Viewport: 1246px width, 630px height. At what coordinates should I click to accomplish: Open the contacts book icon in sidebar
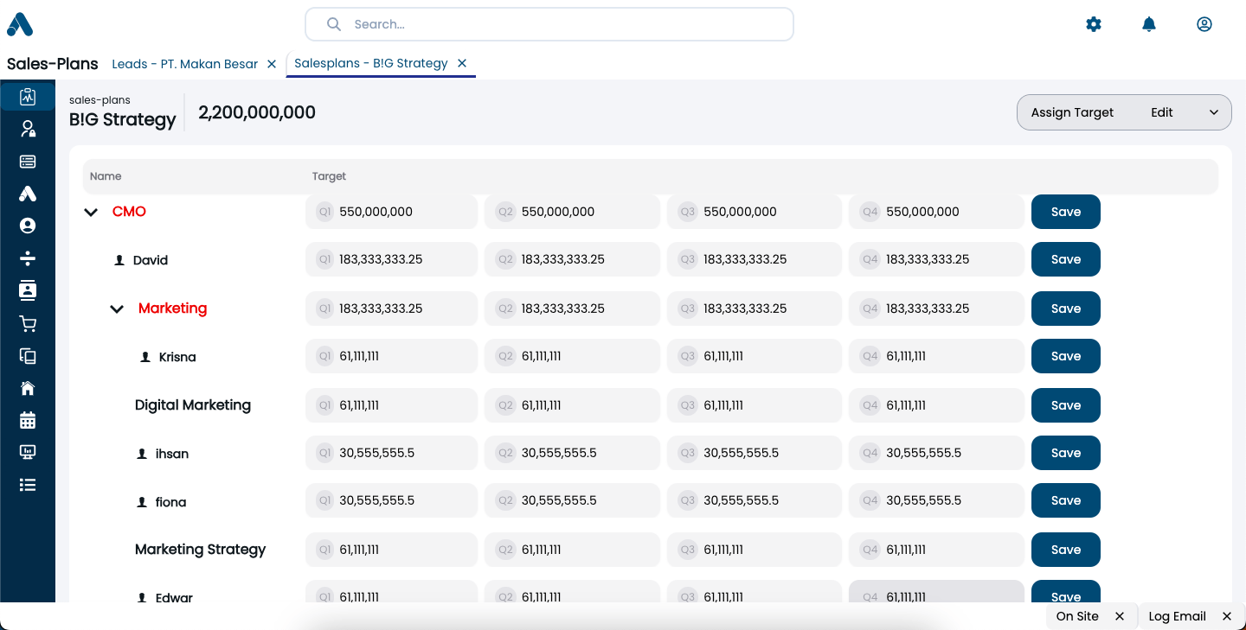(28, 290)
